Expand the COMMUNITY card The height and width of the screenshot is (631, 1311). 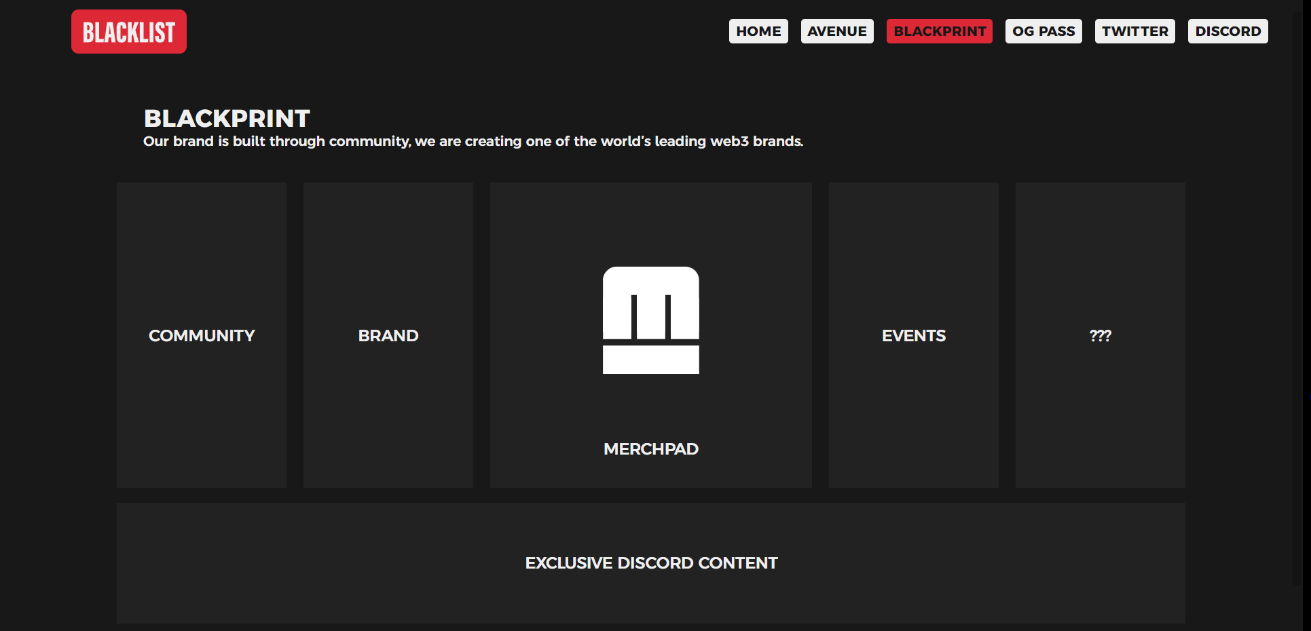(202, 335)
